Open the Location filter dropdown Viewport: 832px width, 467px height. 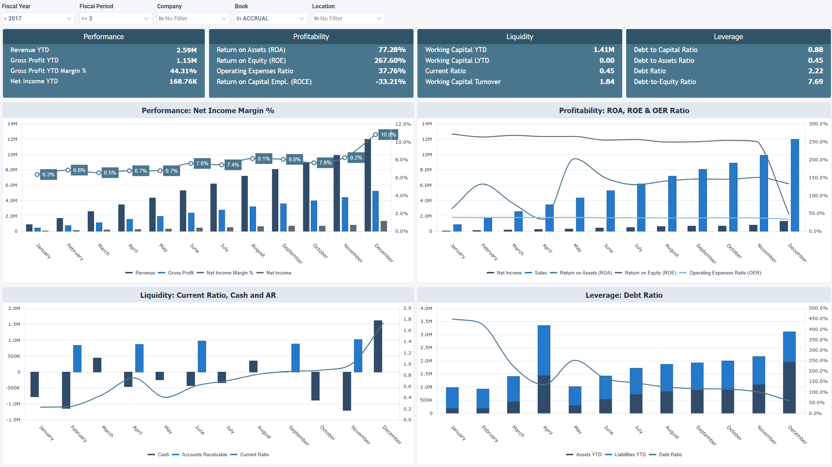(348, 18)
